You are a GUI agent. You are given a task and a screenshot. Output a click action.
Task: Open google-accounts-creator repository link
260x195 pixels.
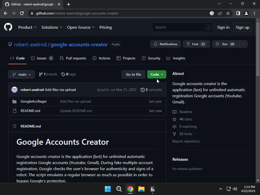coord(79,44)
